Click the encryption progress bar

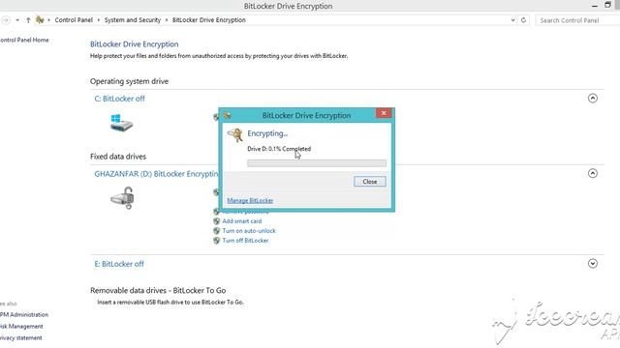coord(317,163)
